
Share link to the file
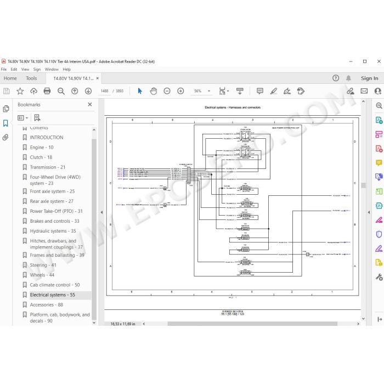coord(351,91)
